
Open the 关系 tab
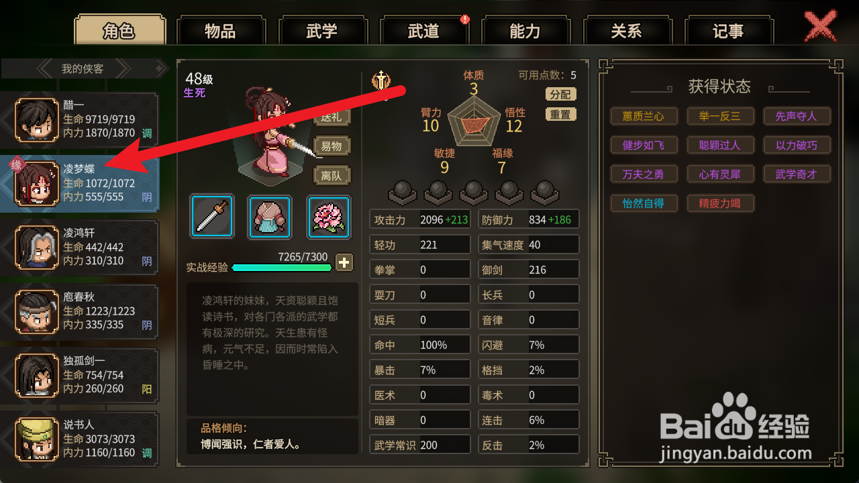pyautogui.click(x=626, y=31)
